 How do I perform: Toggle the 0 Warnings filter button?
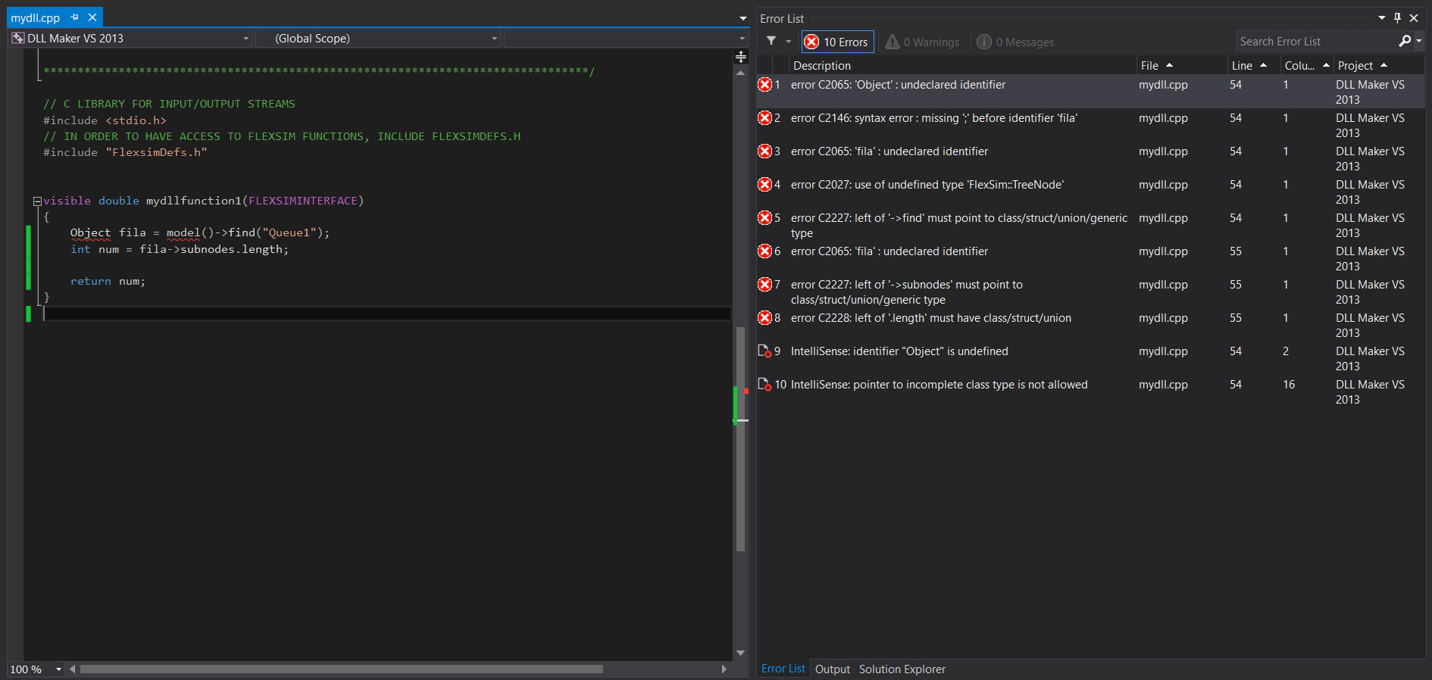pos(922,42)
